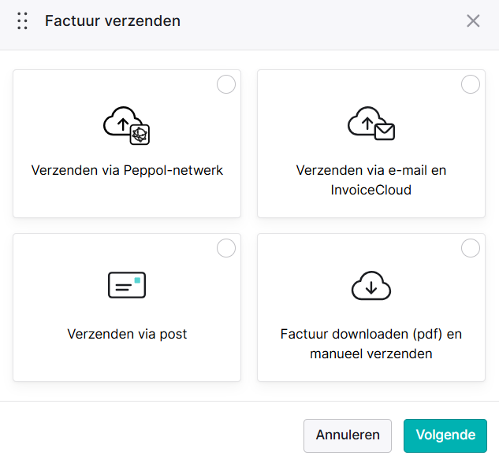This screenshot has width=499, height=463.
Task: Close the Factuur verzenden dialog
Action: click(x=473, y=21)
